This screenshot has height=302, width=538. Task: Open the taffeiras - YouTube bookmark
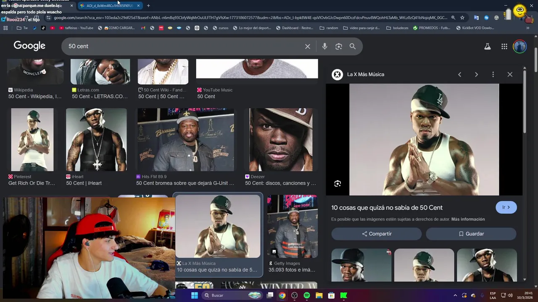[76, 28]
